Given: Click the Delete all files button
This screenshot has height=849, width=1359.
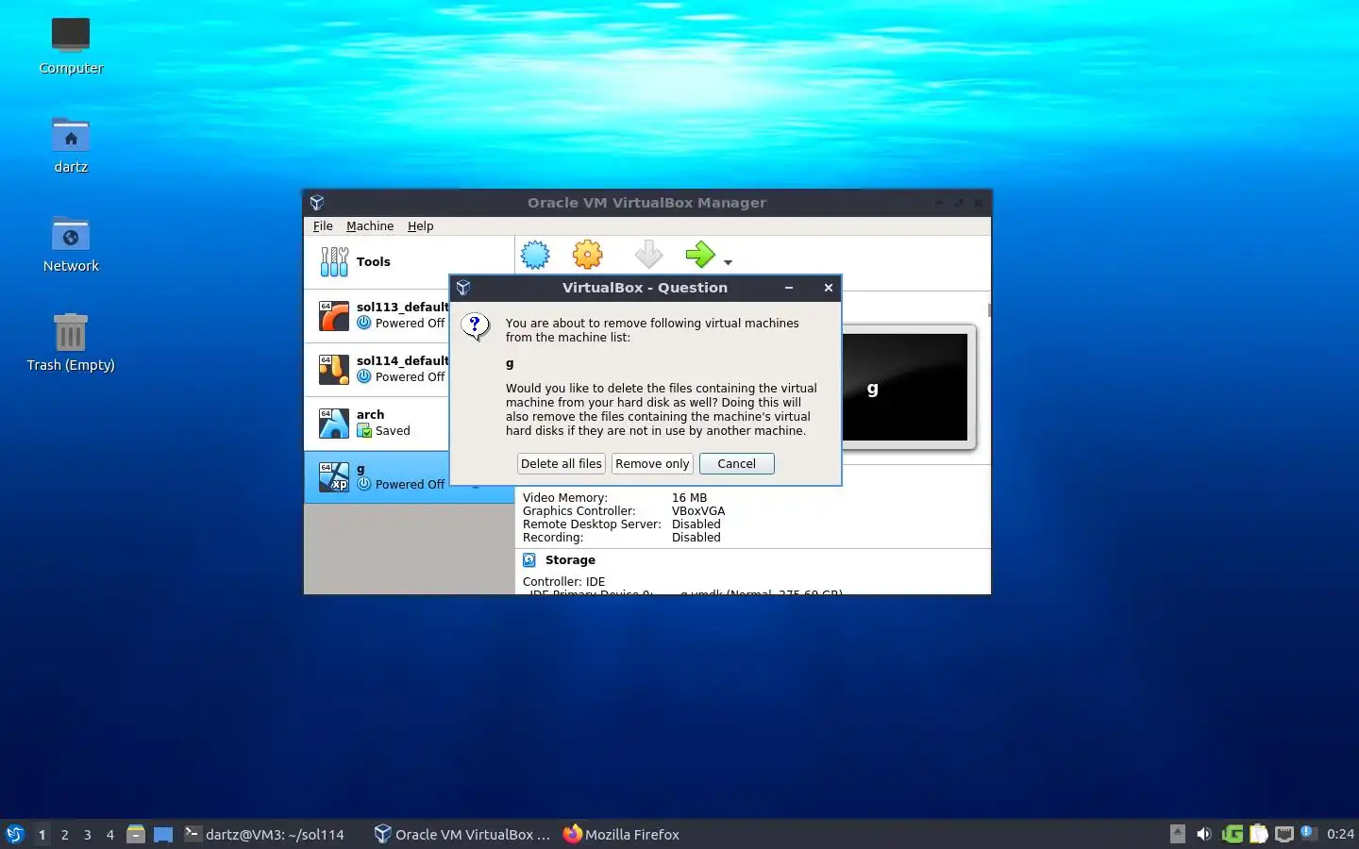Looking at the screenshot, I should point(561,463).
